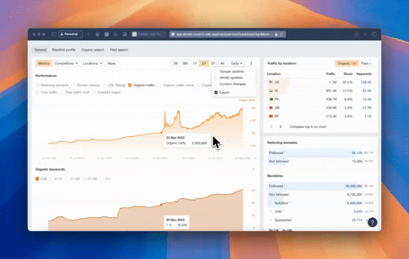The width and height of the screenshot is (409, 259).
Task: Click the Export icon in the menu
Action: tap(216, 92)
